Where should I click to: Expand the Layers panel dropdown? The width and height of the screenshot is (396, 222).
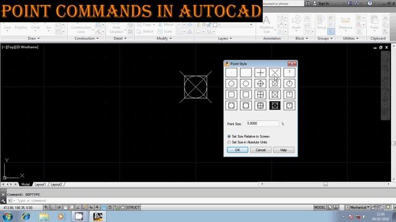click(x=225, y=38)
